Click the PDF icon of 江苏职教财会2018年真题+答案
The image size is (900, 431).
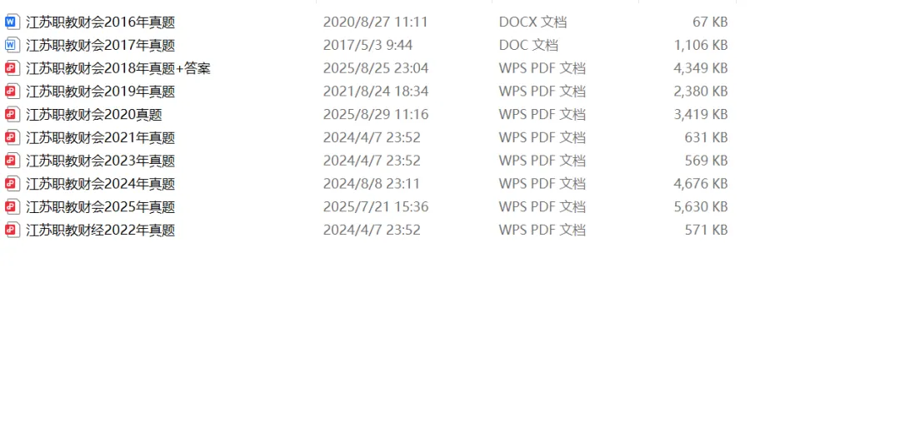coord(12,69)
